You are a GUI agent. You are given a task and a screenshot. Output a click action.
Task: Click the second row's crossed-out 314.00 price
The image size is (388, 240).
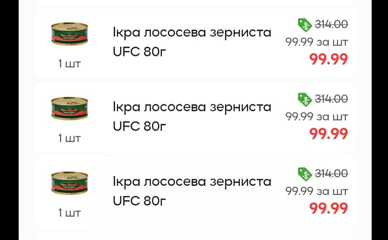331,99
